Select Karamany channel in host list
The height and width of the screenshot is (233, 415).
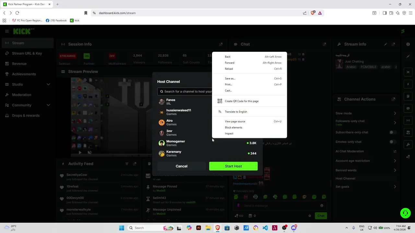pos(207,153)
